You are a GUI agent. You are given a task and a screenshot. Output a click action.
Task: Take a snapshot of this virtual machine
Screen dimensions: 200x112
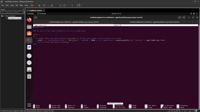coord(44,5)
